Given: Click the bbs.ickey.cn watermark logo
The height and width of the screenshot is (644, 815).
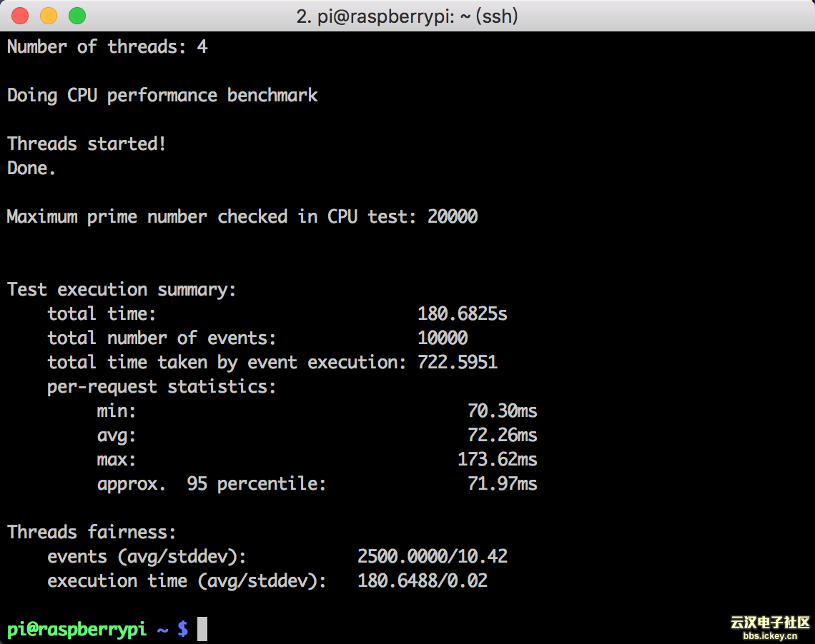Looking at the screenshot, I should pos(769,628).
